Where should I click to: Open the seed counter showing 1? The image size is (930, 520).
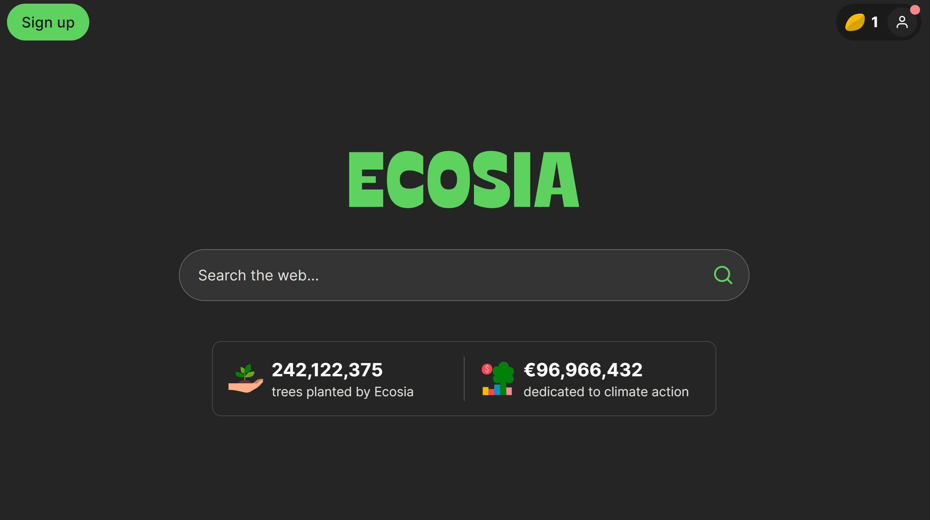pyautogui.click(x=874, y=22)
